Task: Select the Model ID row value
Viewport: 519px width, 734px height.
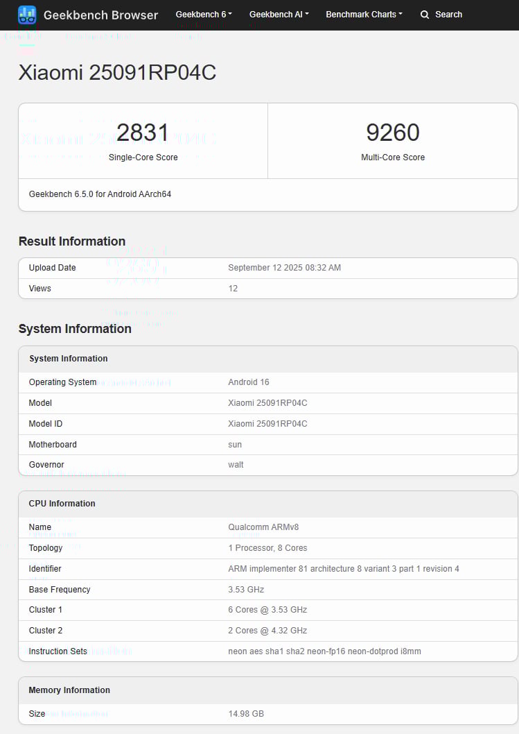Action: (x=267, y=424)
